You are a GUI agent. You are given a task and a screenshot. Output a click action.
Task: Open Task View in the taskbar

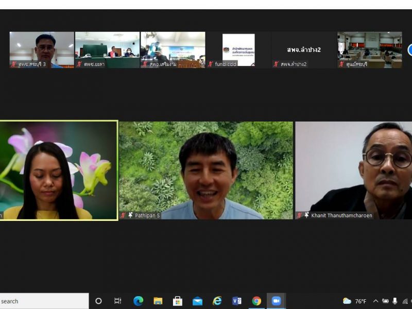tap(118, 301)
